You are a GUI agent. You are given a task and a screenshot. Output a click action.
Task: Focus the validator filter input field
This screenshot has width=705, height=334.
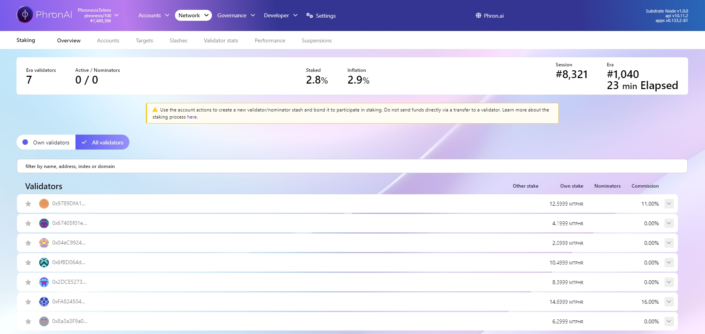pyautogui.click(x=352, y=166)
